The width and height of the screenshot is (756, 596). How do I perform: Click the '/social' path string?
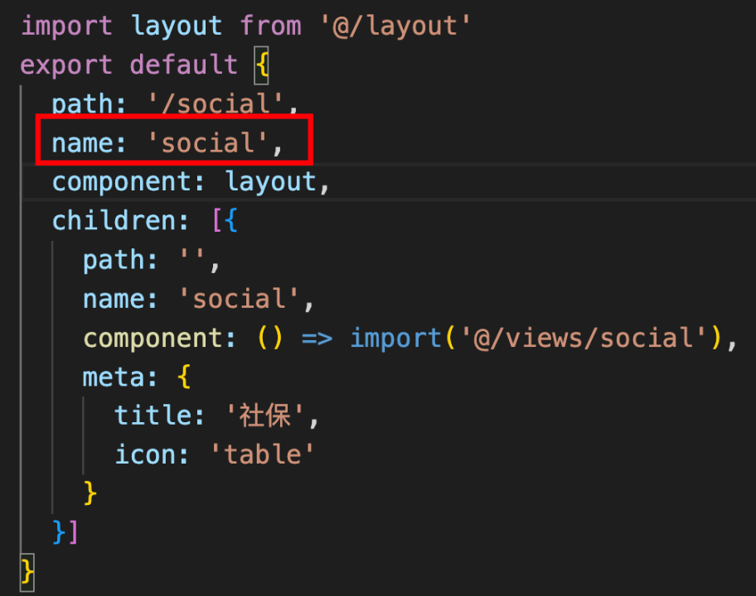(216, 104)
